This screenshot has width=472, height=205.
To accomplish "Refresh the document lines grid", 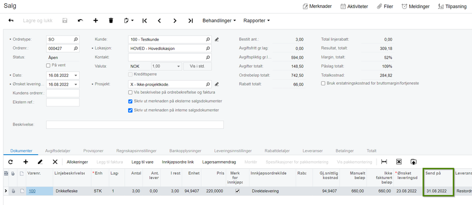I will [x=10, y=162].
